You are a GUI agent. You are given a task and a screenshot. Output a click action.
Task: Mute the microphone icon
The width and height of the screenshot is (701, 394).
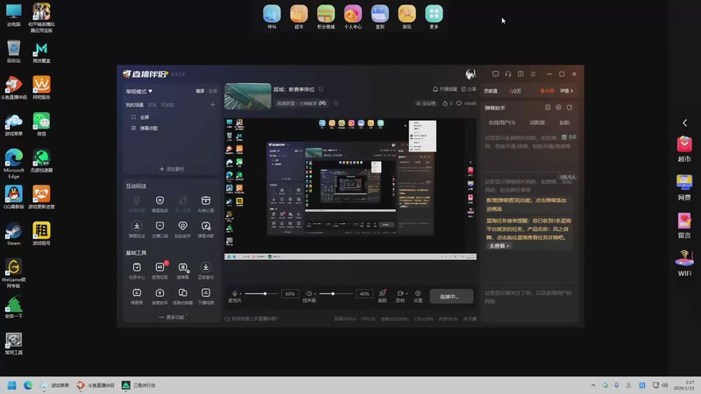tap(234, 293)
